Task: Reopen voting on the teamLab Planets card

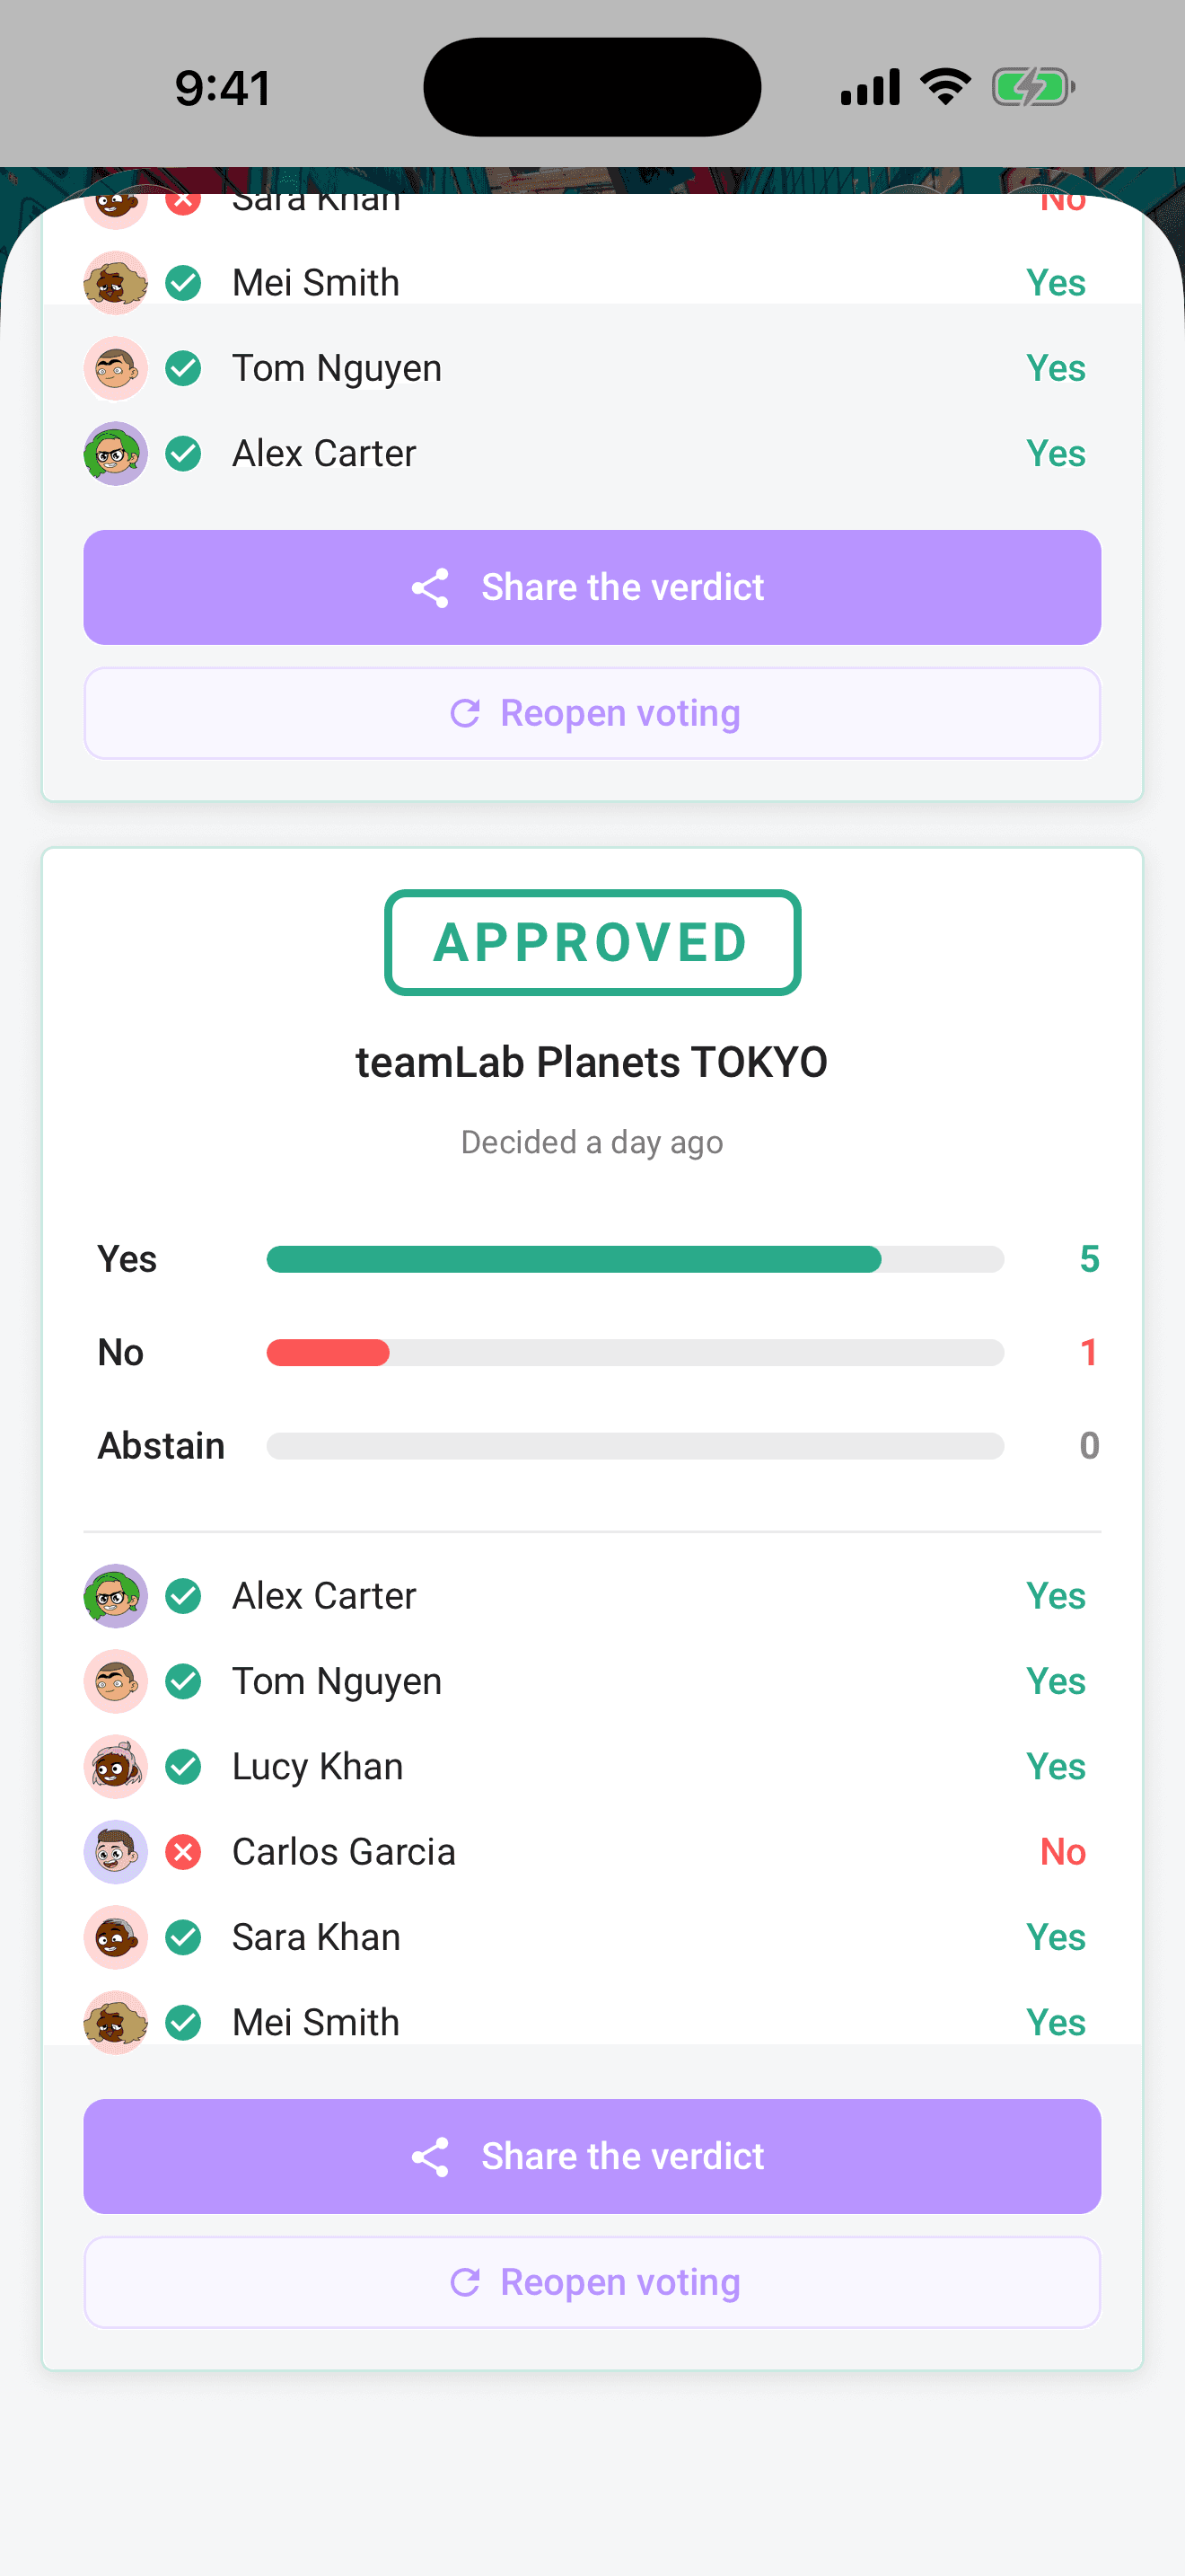Action: coord(592,2283)
